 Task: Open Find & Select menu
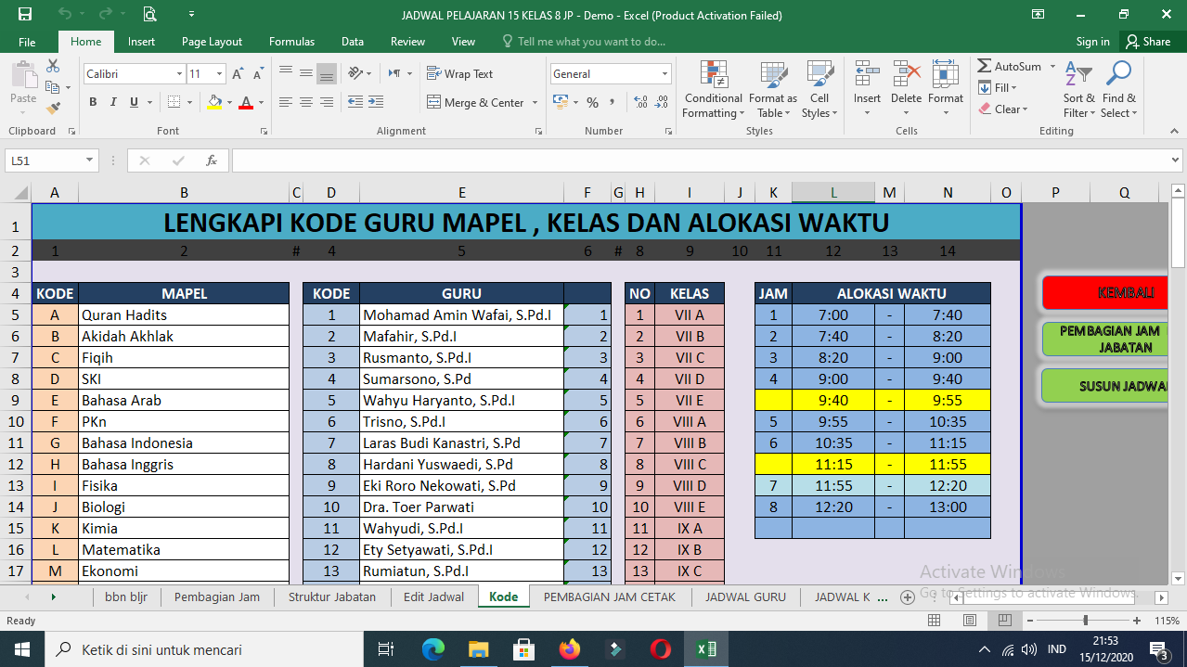point(1118,90)
